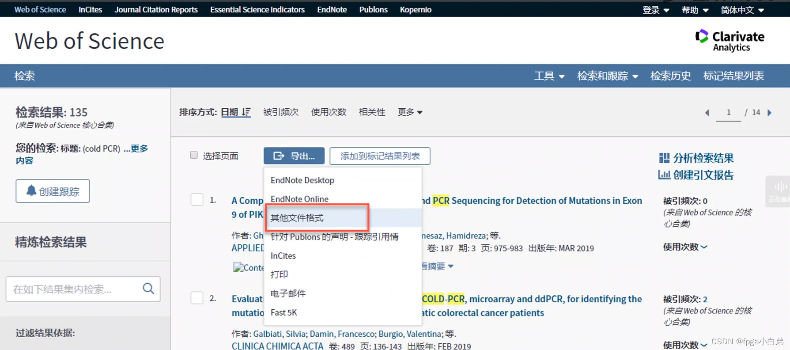Open 标记结果列表 link
The width and height of the screenshot is (790, 350).
733,76
